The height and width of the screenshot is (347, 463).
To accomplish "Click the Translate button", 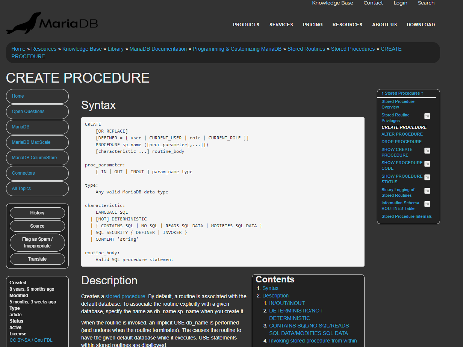I will click(37, 259).
